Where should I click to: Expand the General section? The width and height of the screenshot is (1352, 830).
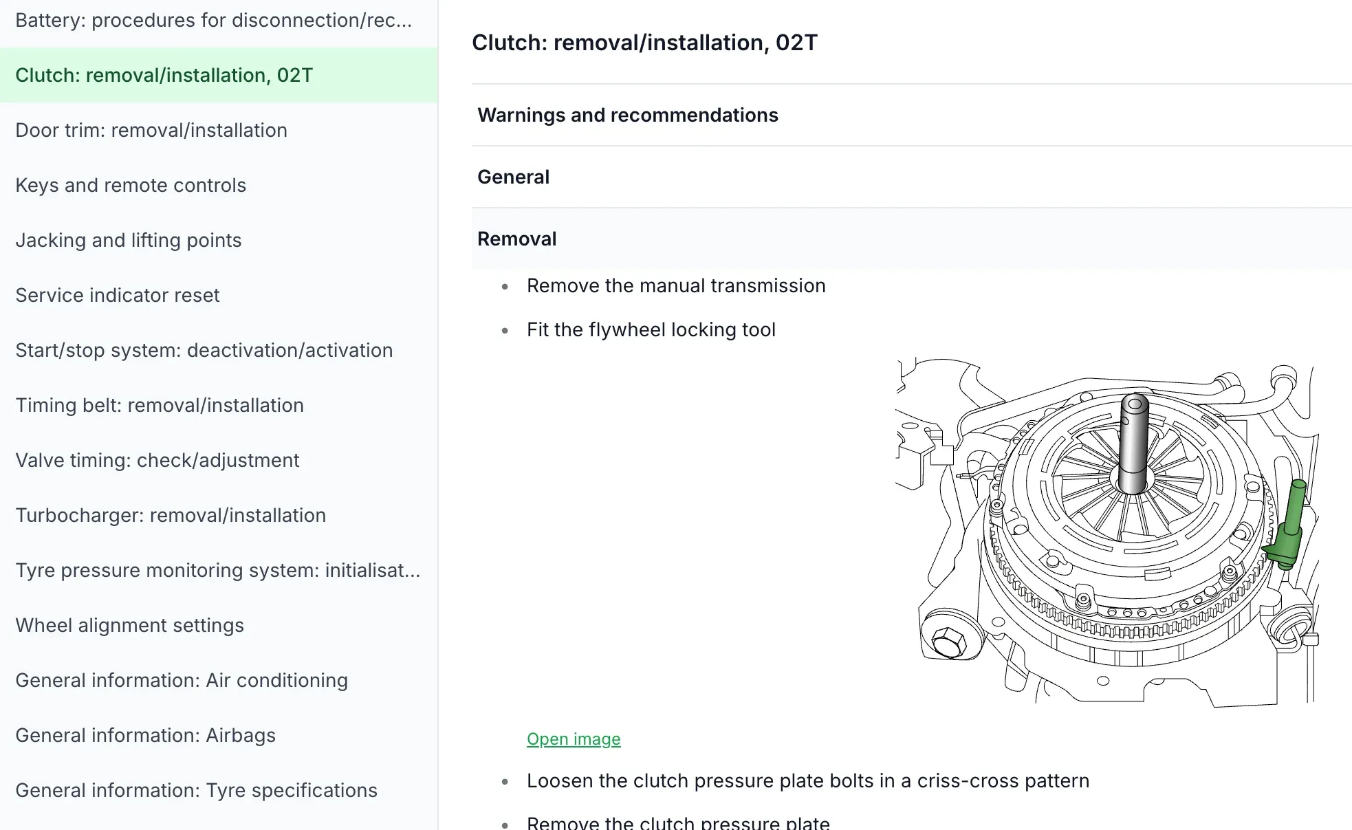point(911,177)
